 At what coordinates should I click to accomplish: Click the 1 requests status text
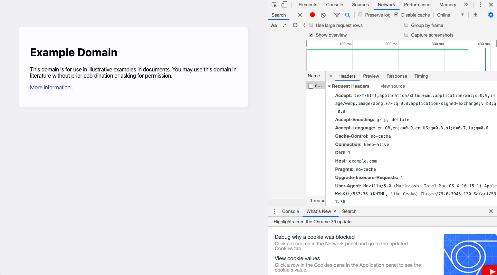[x=317, y=201]
